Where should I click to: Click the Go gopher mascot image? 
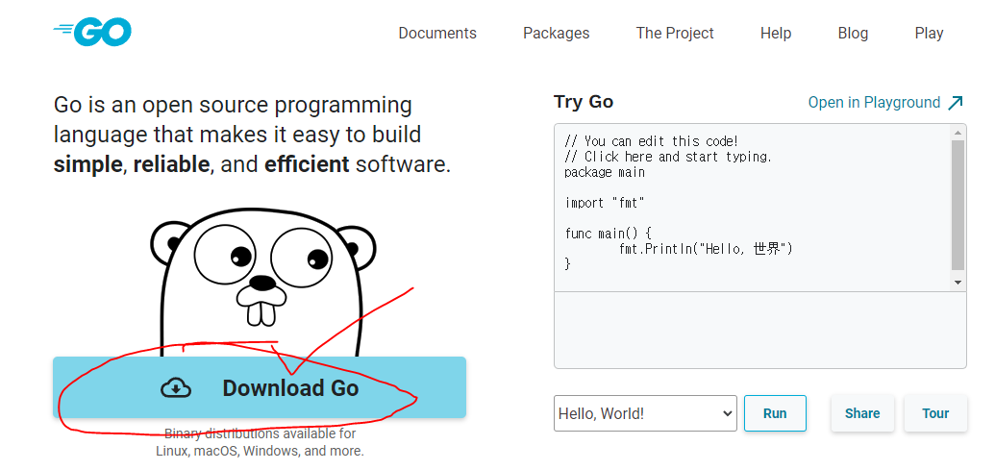click(262, 283)
